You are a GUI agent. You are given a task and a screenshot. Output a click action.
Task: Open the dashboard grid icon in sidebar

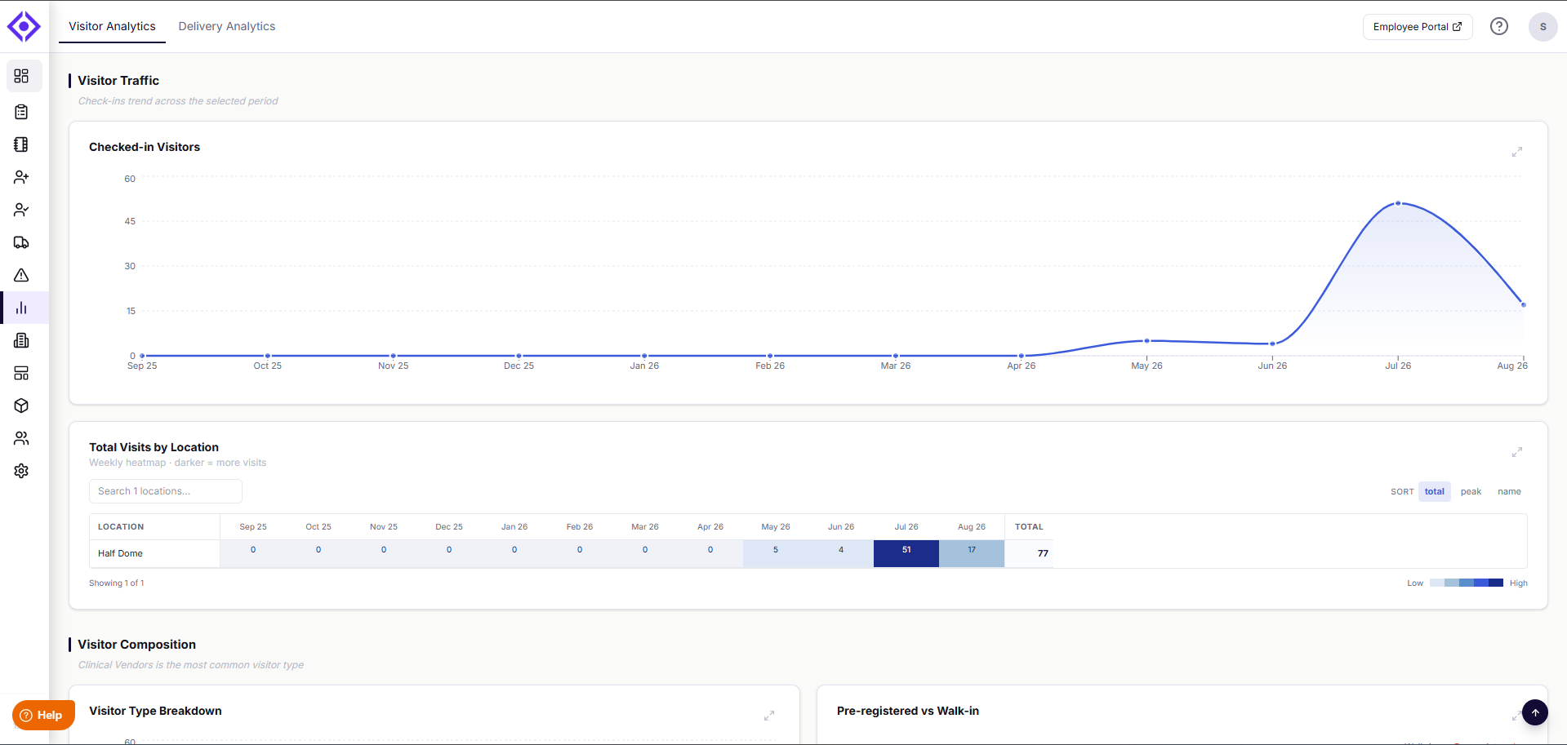coord(21,76)
